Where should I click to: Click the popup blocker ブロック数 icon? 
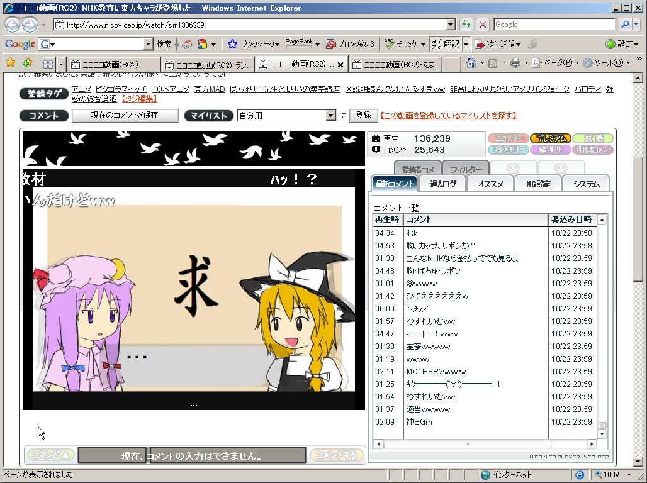(330, 44)
